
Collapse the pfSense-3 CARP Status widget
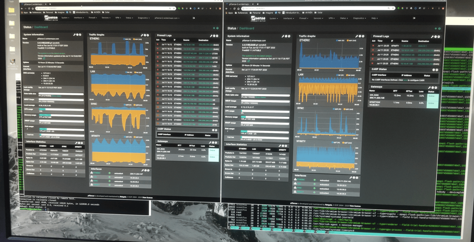coord(433,70)
